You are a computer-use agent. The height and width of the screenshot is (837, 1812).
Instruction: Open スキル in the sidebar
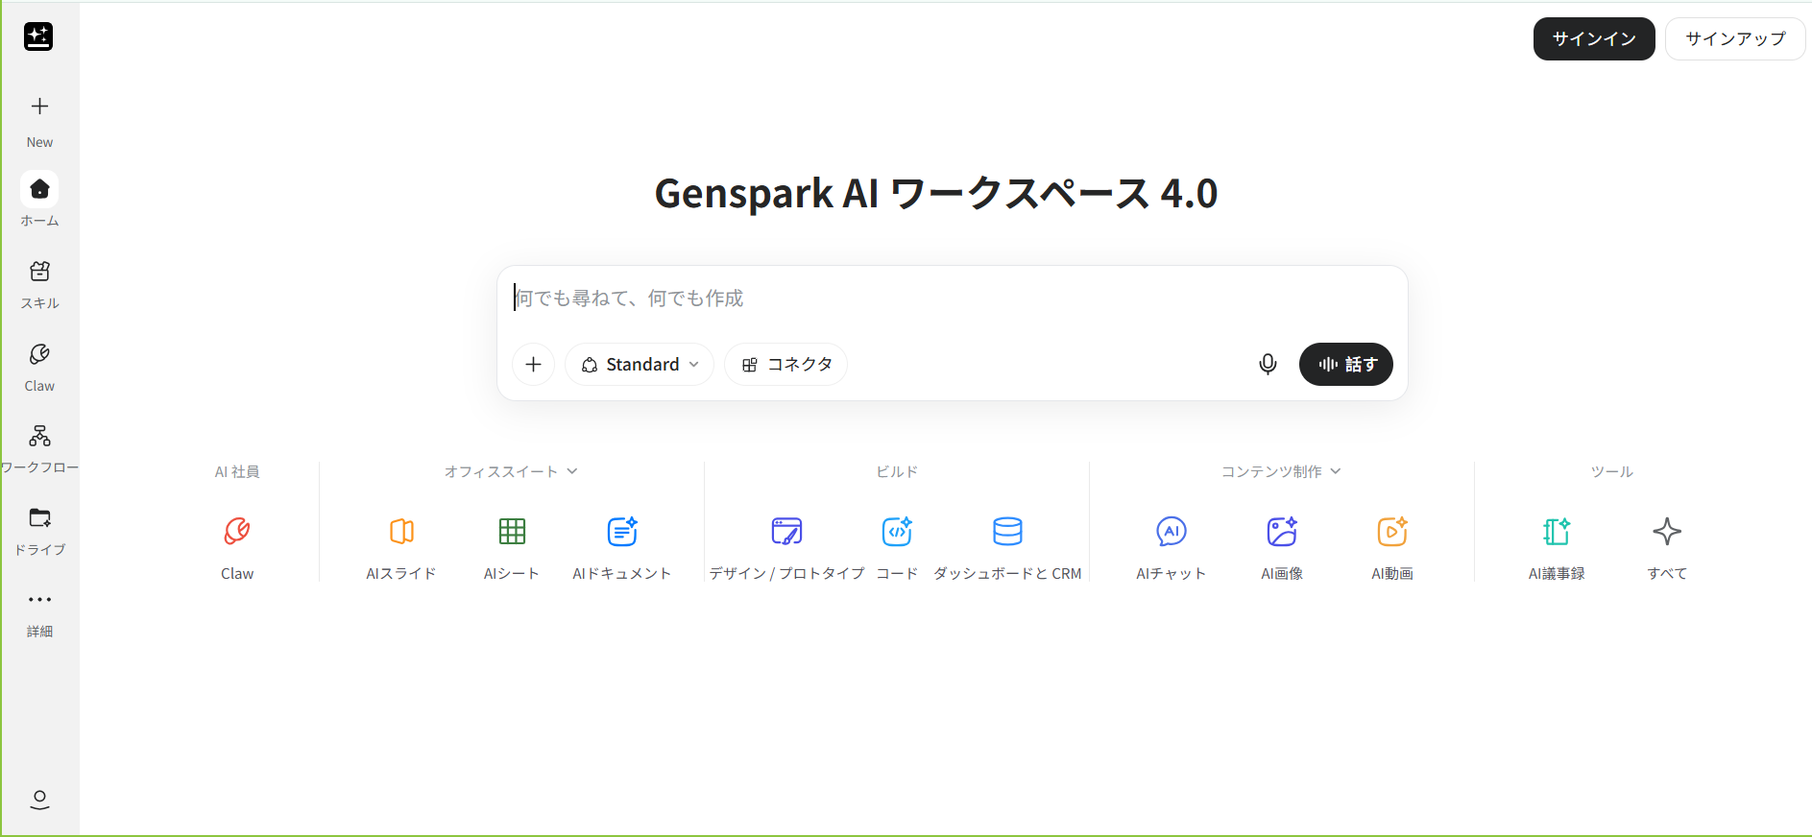tap(39, 283)
